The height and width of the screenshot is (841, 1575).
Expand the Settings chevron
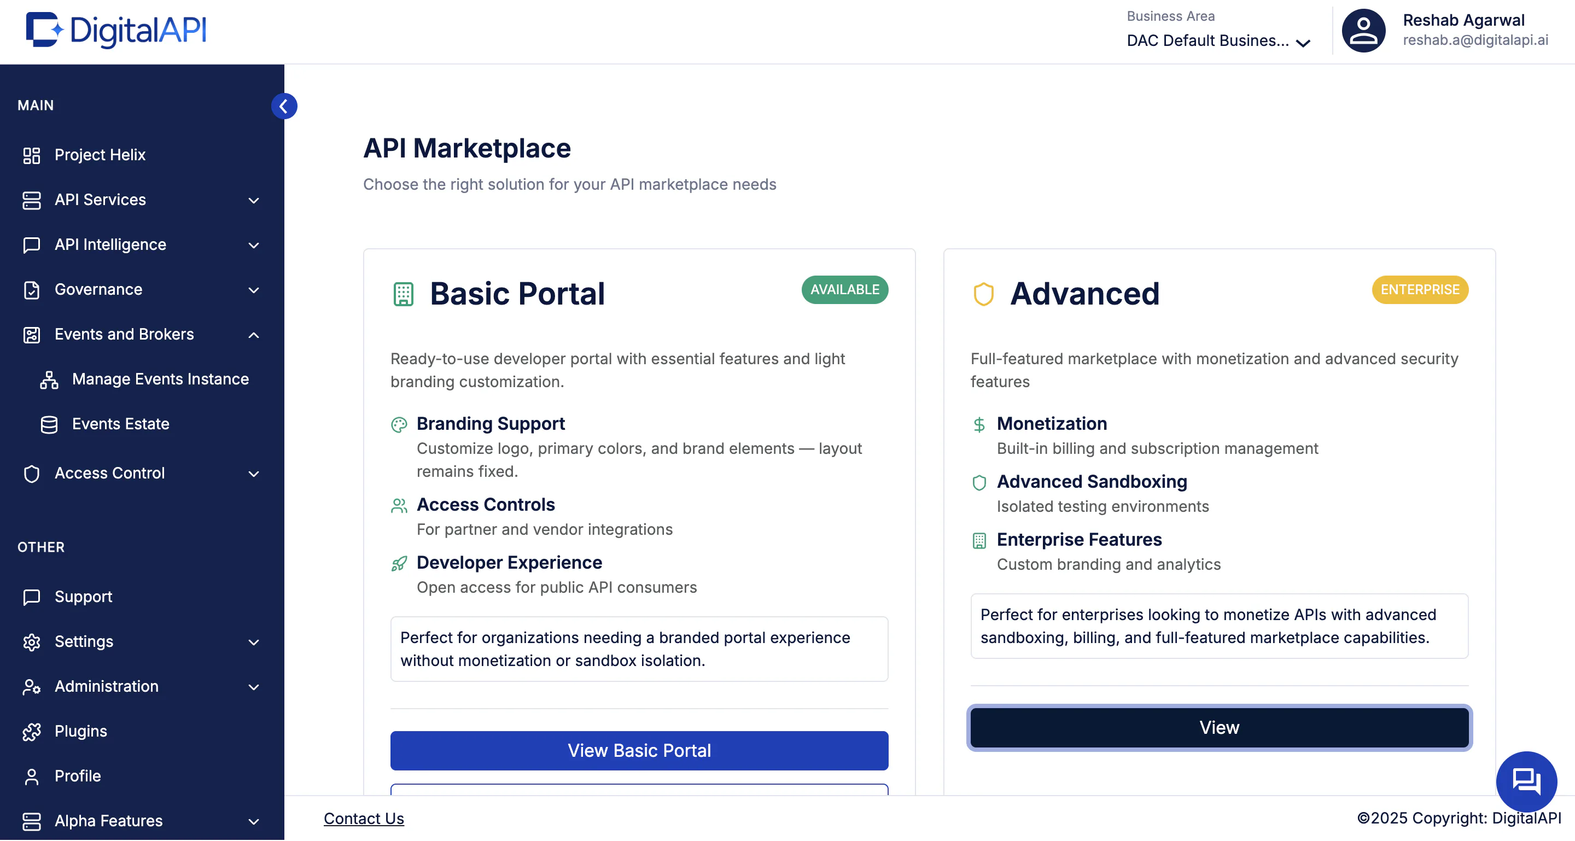tap(254, 643)
